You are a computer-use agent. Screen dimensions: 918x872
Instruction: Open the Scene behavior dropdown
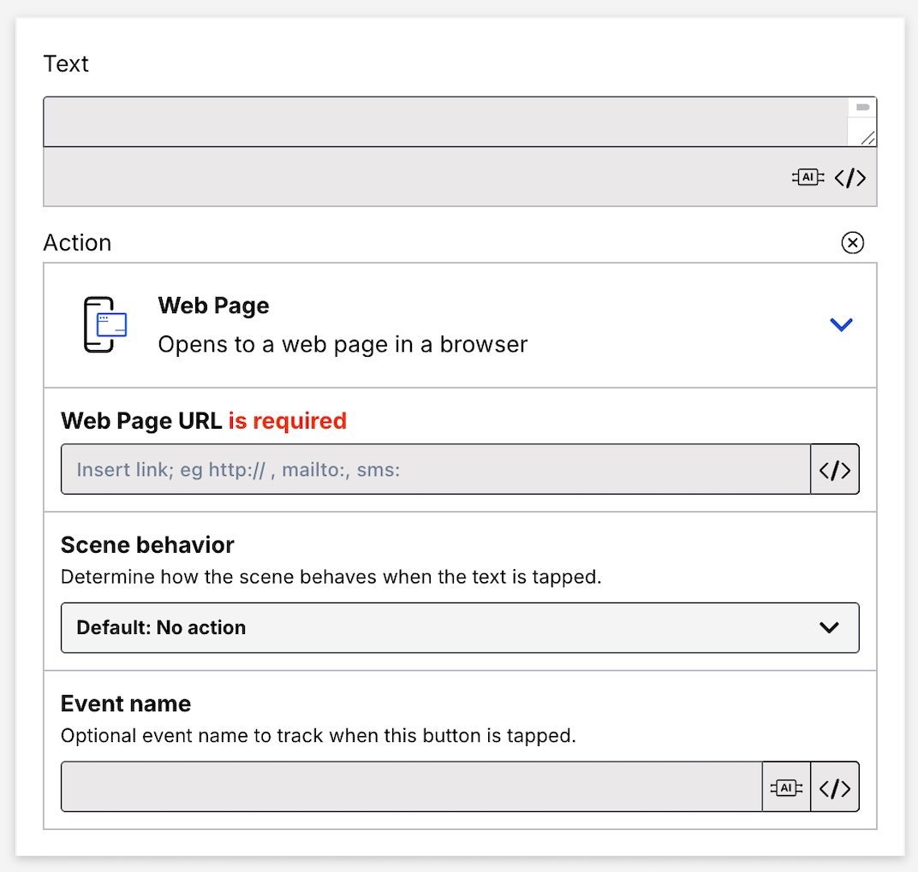click(x=459, y=628)
